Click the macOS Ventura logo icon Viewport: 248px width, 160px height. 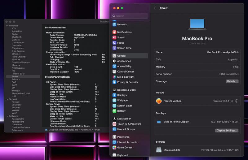pos(159,101)
